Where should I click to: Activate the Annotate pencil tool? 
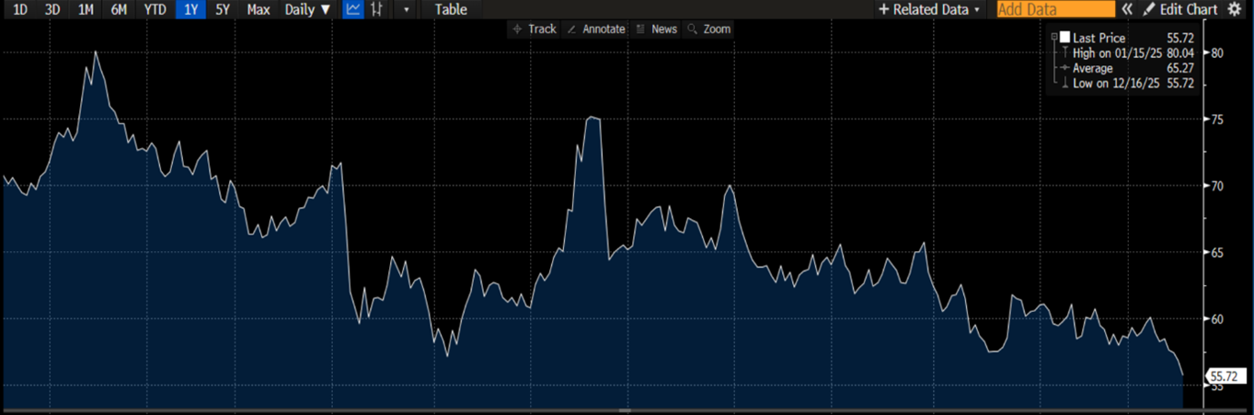(x=595, y=29)
